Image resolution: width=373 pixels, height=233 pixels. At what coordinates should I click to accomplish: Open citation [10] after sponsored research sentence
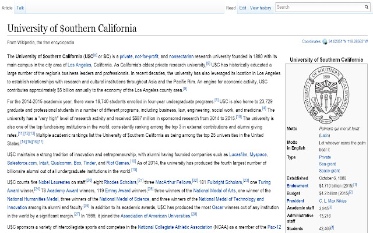click(x=239, y=116)
